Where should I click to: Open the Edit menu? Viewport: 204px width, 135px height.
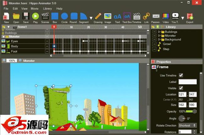coord(15,9)
